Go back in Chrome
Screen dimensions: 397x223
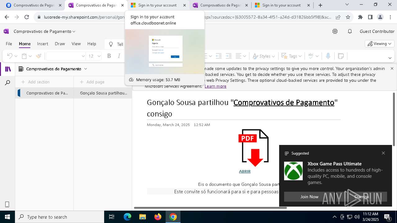7,17
